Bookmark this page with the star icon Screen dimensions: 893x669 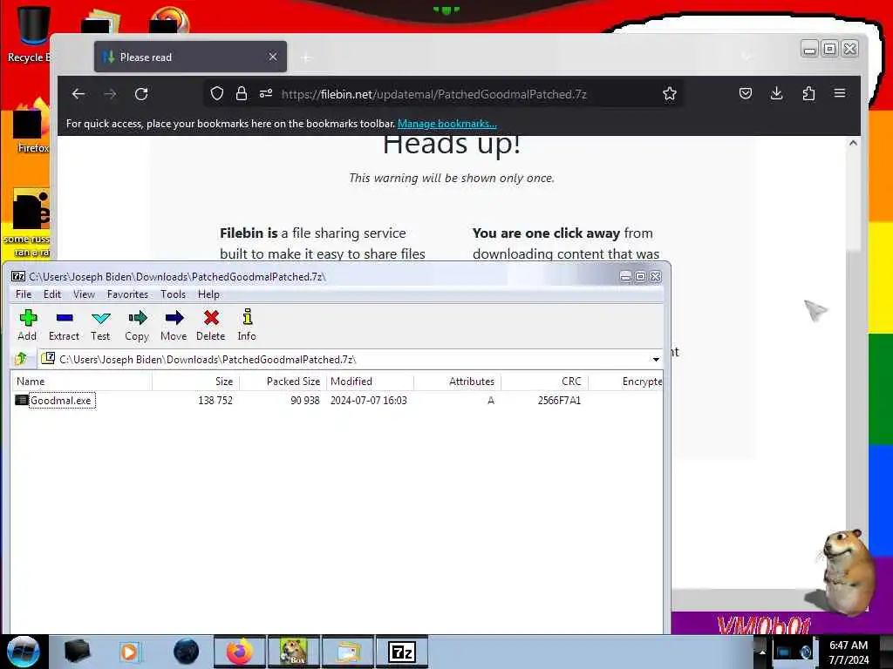[x=670, y=94]
